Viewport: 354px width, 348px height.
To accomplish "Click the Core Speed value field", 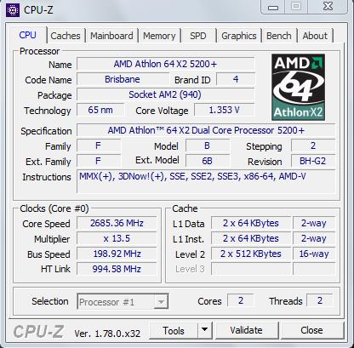I will pos(117,223).
